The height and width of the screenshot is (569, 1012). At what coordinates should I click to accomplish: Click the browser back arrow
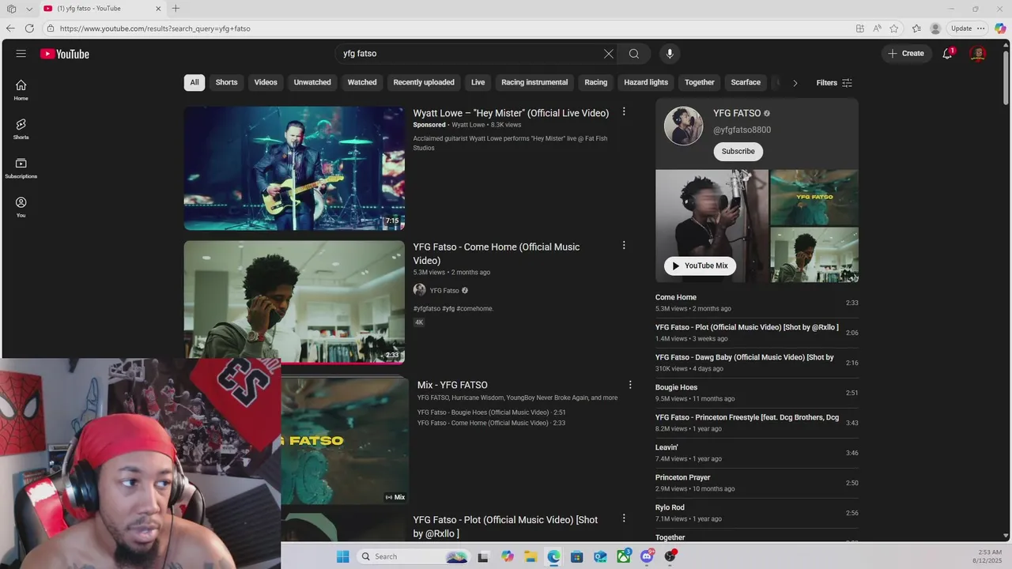point(10,28)
